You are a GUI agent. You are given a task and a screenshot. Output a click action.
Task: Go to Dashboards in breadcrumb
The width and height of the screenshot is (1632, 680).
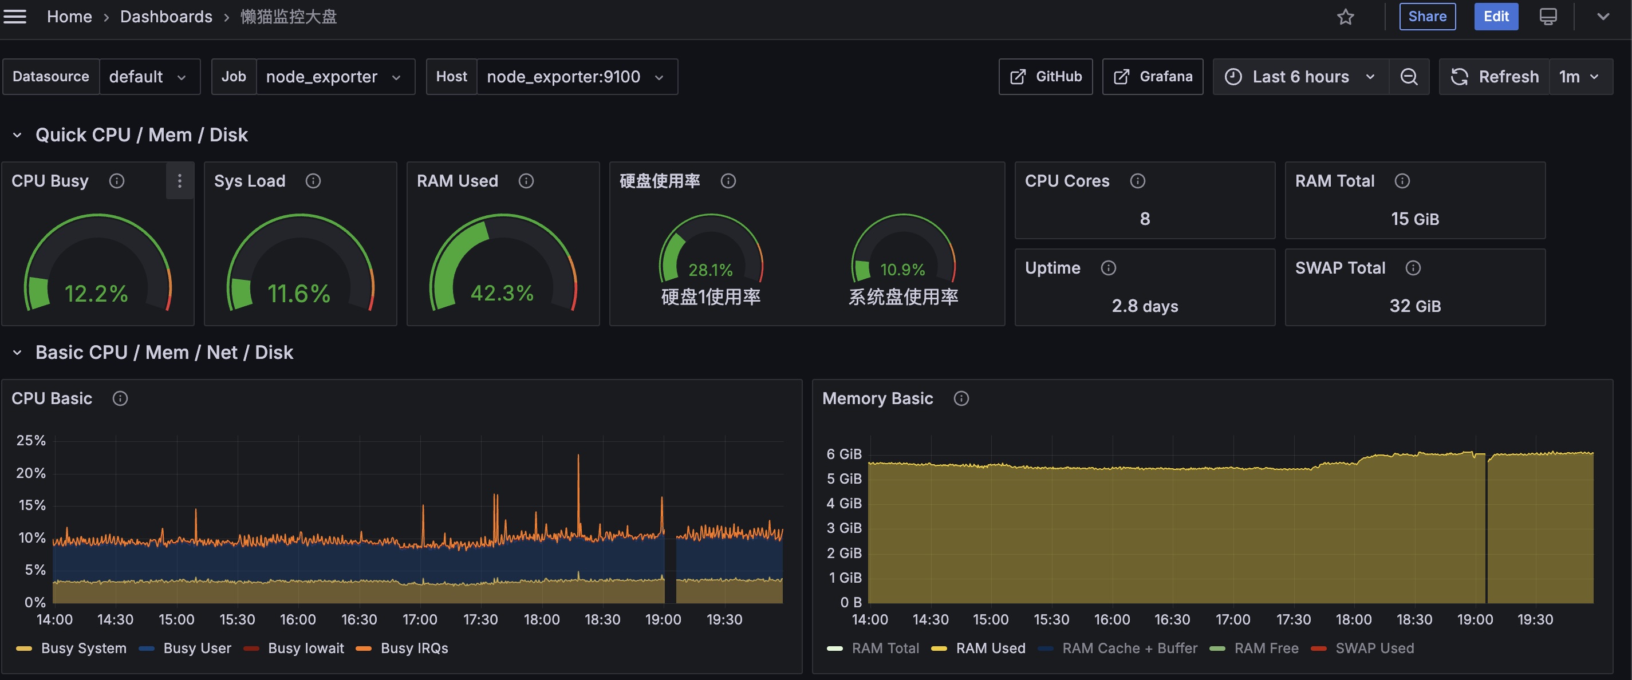(x=166, y=17)
